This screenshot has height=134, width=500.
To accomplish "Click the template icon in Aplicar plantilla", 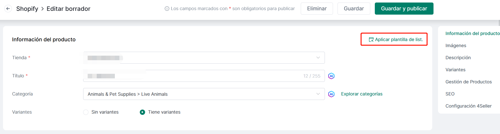I will point(371,40).
